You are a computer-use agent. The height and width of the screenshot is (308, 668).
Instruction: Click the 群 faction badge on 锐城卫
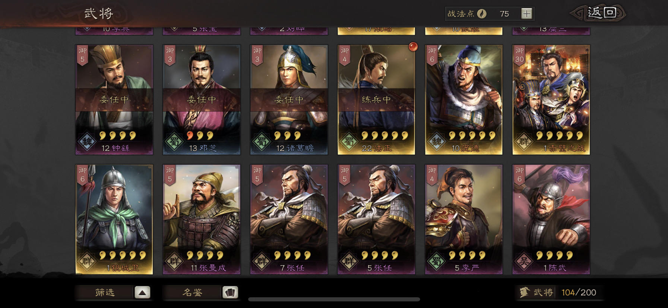[87, 261]
